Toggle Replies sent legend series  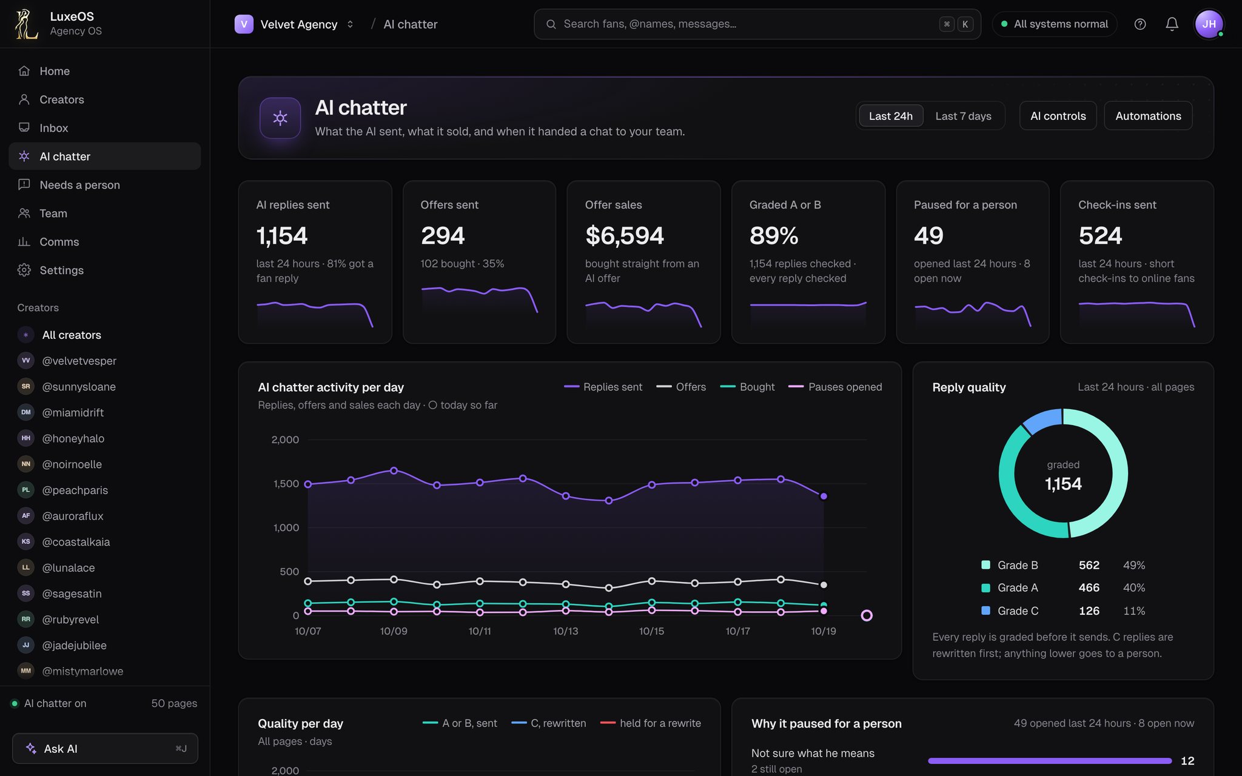(603, 387)
